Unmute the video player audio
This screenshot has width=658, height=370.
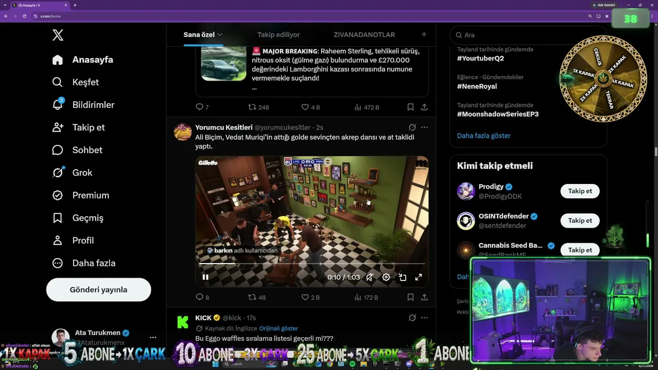click(x=370, y=277)
